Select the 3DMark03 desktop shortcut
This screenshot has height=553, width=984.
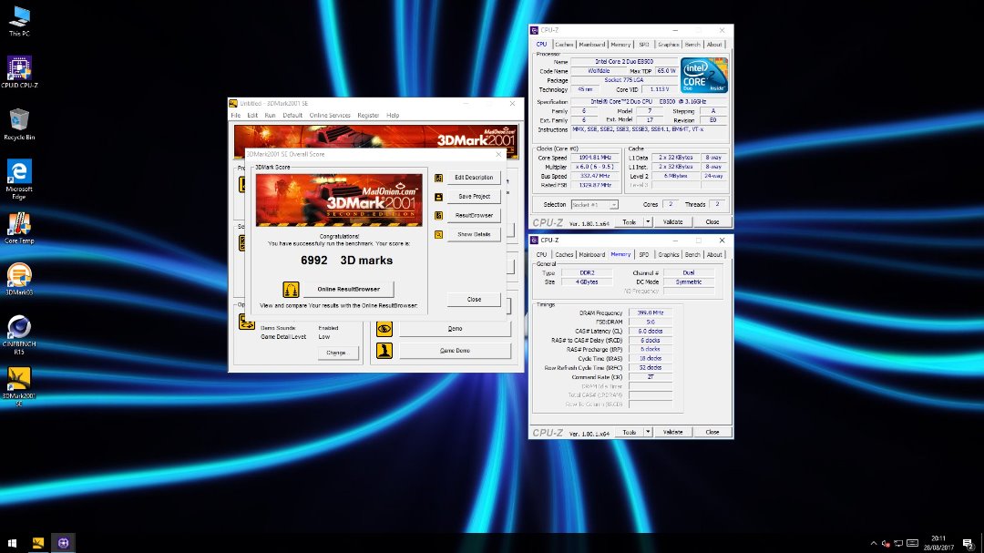click(19, 280)
